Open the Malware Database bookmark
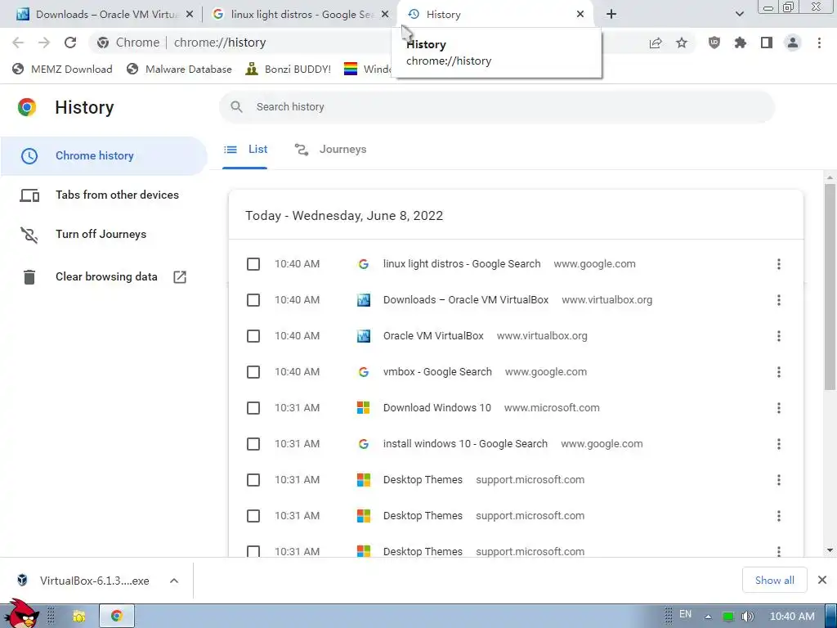Image resolution: width=837 pixels, height=628 pixels. coord(179,70)
